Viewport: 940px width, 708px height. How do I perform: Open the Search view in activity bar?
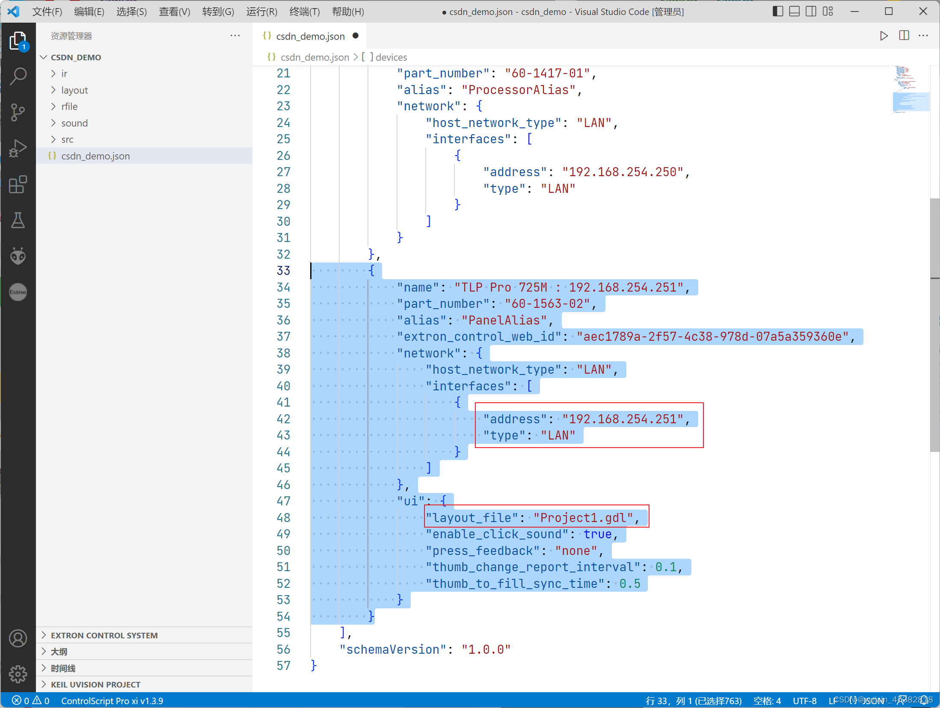[x=18, y=76]
